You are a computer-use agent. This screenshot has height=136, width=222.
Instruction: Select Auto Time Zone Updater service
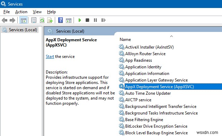[x=148, y=93]
